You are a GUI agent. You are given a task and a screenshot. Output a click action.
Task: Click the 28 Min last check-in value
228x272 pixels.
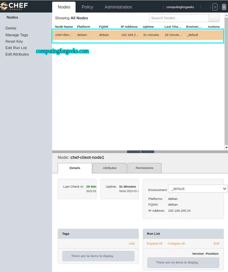91,187
